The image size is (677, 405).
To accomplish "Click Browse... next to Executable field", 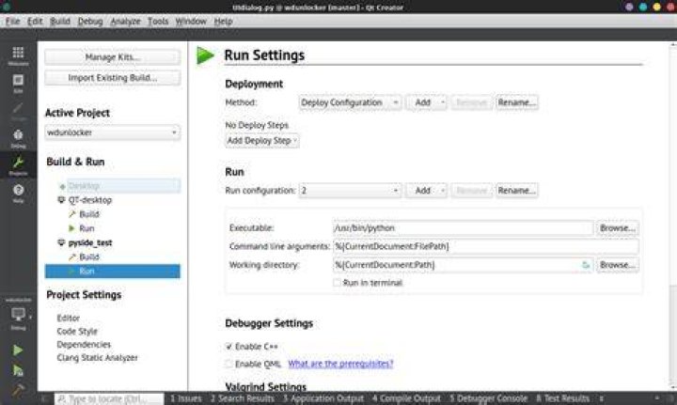I will (x=618, y=228).
